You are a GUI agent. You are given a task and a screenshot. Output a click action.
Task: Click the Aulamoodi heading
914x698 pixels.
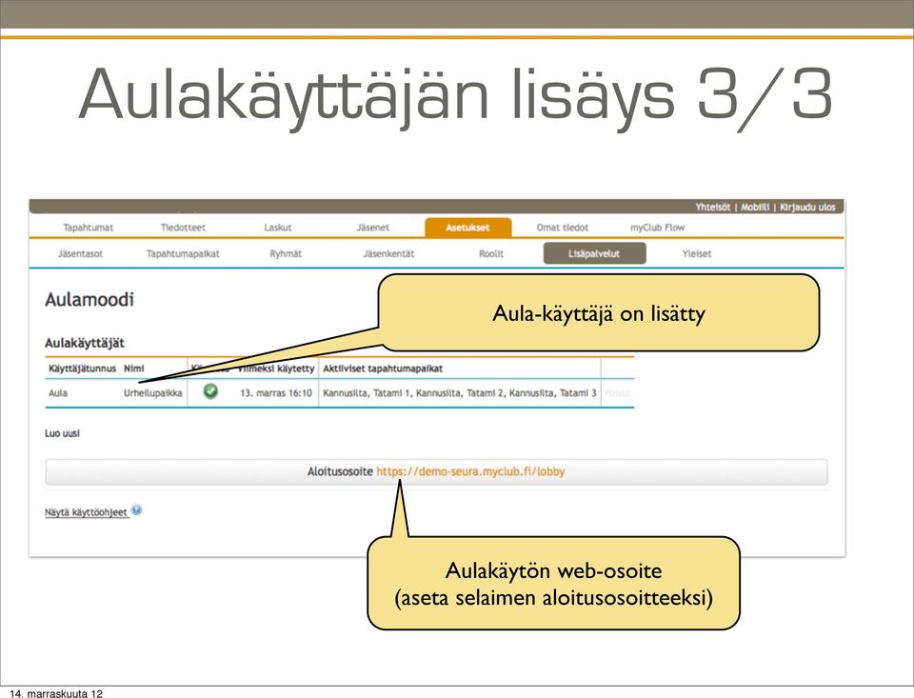[x=89, y=300]
